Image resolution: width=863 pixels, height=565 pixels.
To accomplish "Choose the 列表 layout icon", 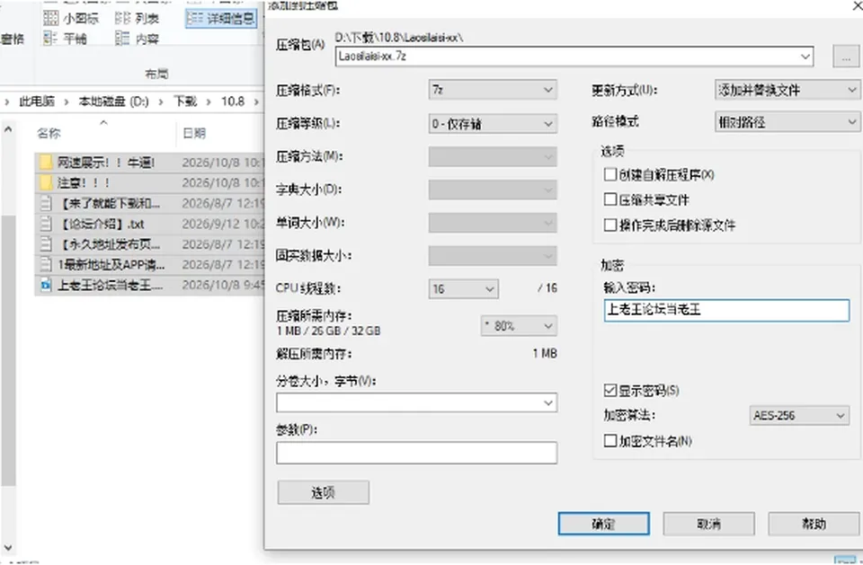I will pyautogui.click(x=122, y=18).
